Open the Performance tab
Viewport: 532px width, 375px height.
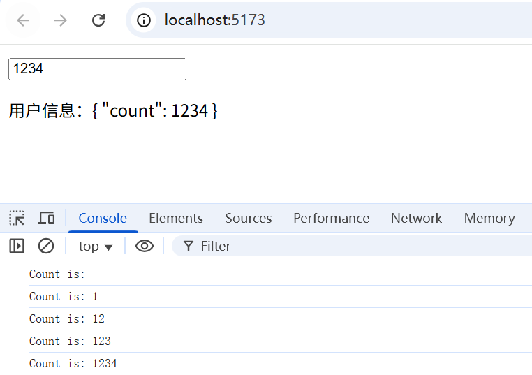tap(331, 218)
